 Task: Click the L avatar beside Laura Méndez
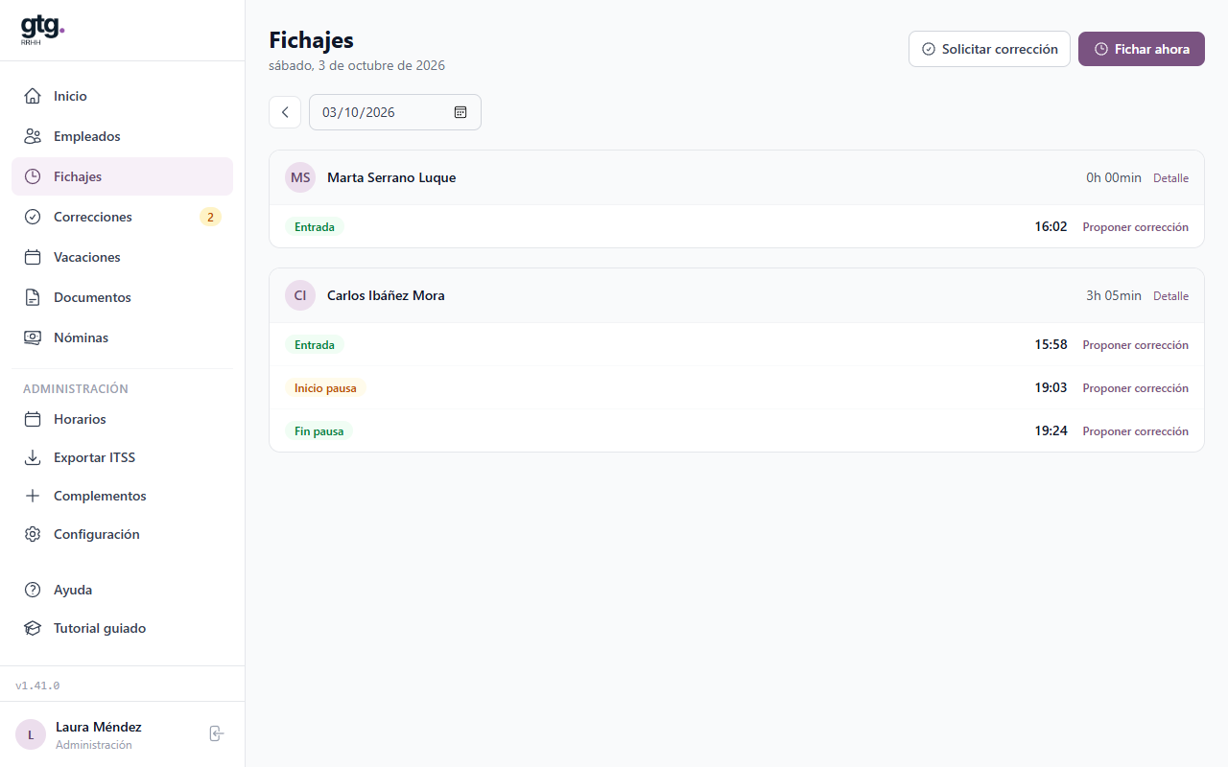[x=31, y=734]
